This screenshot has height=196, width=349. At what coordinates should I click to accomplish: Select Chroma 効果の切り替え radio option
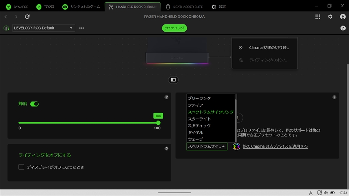point(240,47)
